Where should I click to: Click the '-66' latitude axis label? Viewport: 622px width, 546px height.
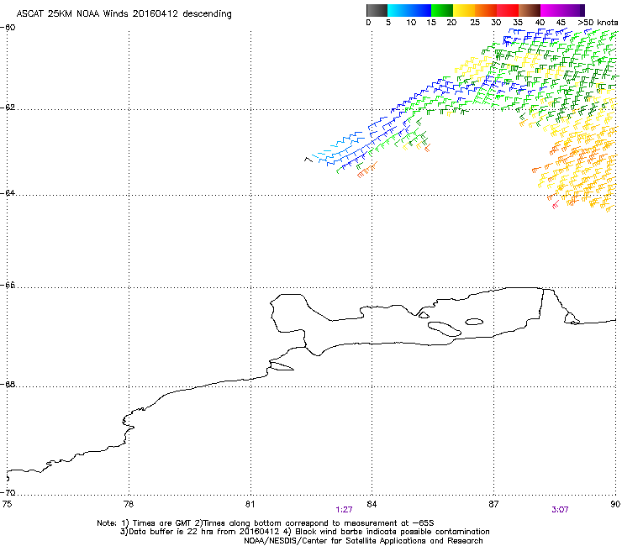coord(8,286)
